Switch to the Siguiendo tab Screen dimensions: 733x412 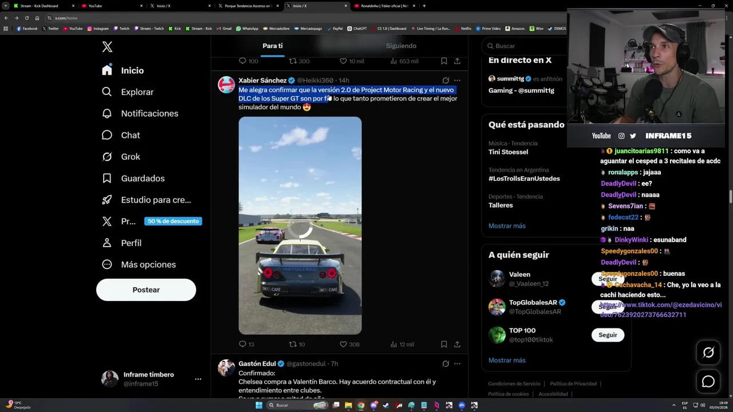401,46
